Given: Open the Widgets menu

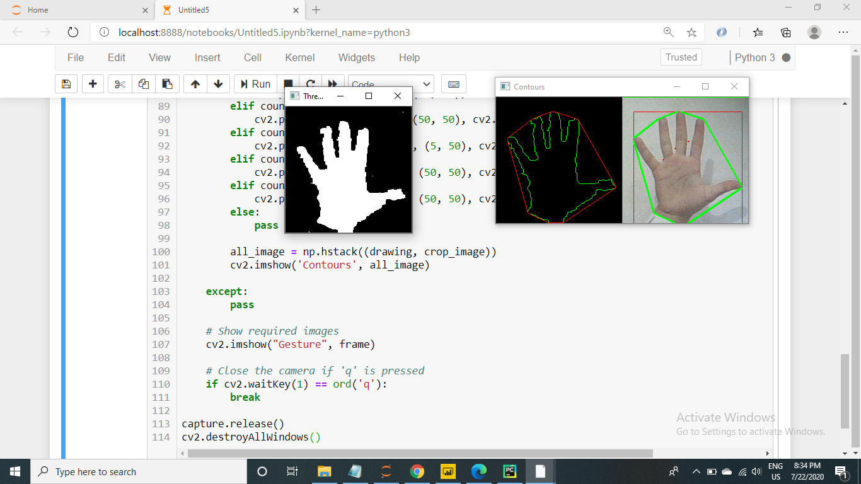Looking at the screenshot, I should coord(356,57).
